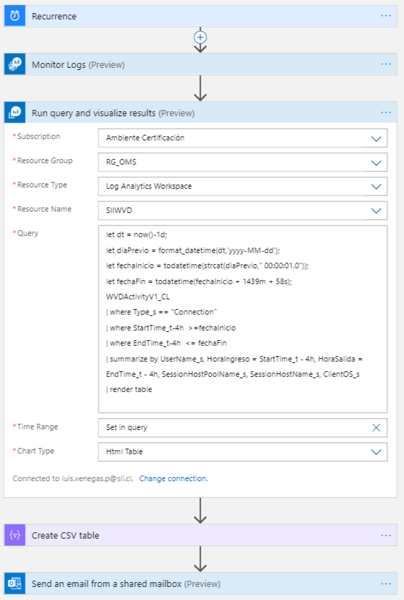Click the Run query step connector icon
Viewport: 404px width, 600px height.
coord(15,113)
